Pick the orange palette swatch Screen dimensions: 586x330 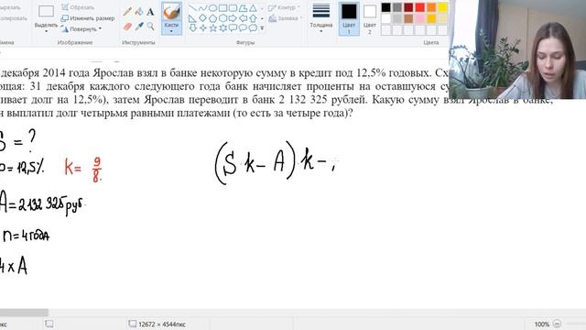(x=431, y=7)
